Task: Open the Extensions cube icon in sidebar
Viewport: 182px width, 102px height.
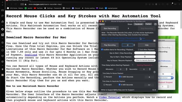Action: click(3, 56)
